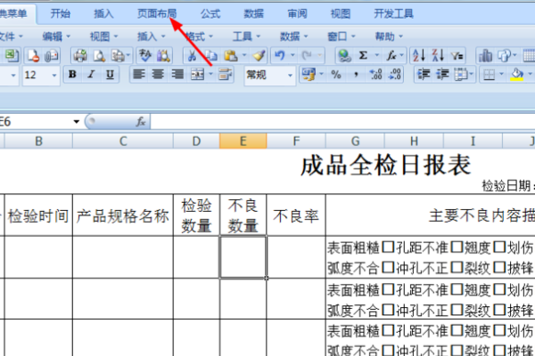Expand the Name Box dropdown arrow
The height and width of the screenshot is (356, 535).
point(77,122)
